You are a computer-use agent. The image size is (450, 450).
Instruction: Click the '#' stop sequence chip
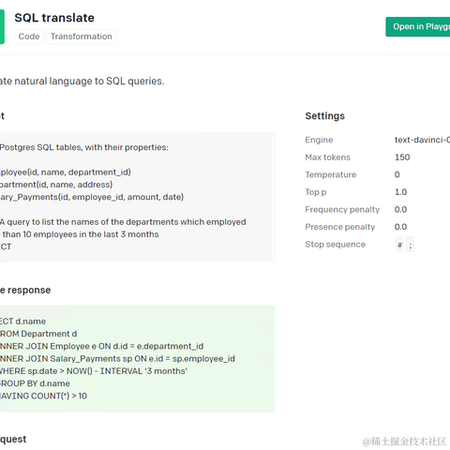[399, 245]
